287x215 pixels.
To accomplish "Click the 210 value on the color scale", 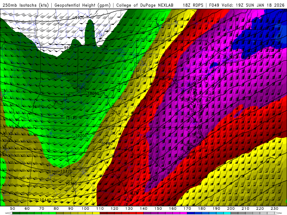I will (245, 209).
